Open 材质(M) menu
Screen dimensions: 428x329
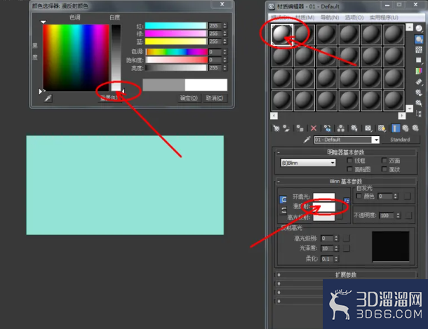pos(305,18)
